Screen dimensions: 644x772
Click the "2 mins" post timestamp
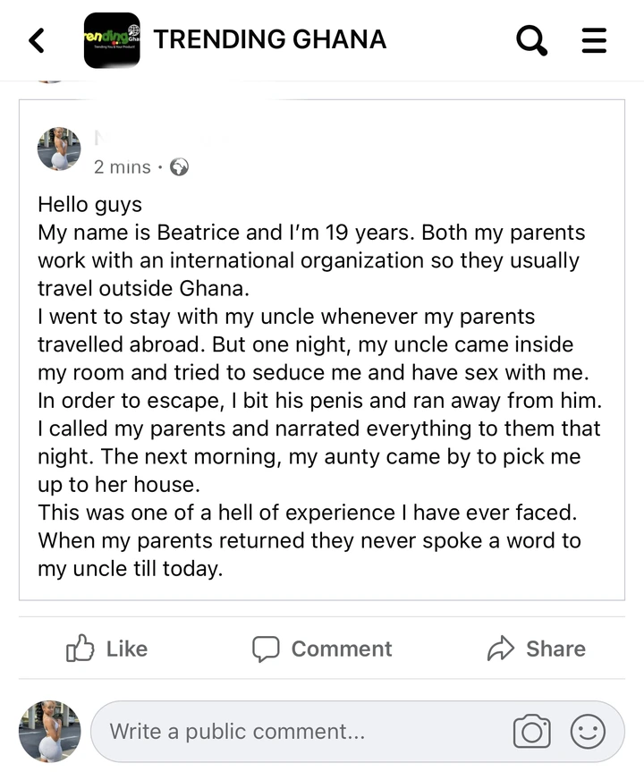click(x=122, y=167)
